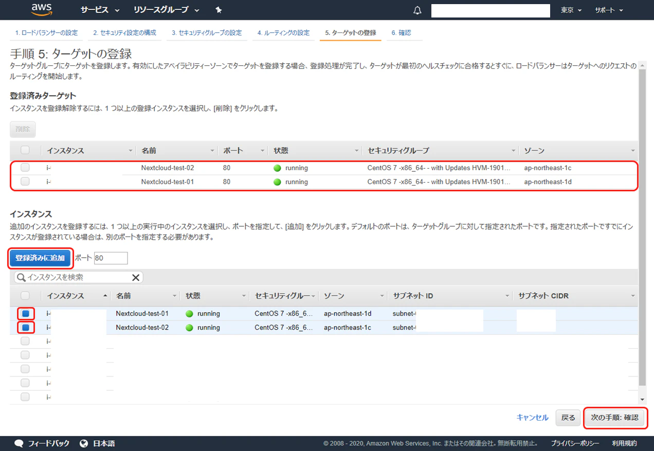Open the プライバシーポリシー link
Viewport: 654px width, 451px height.
tap(575, 443)
